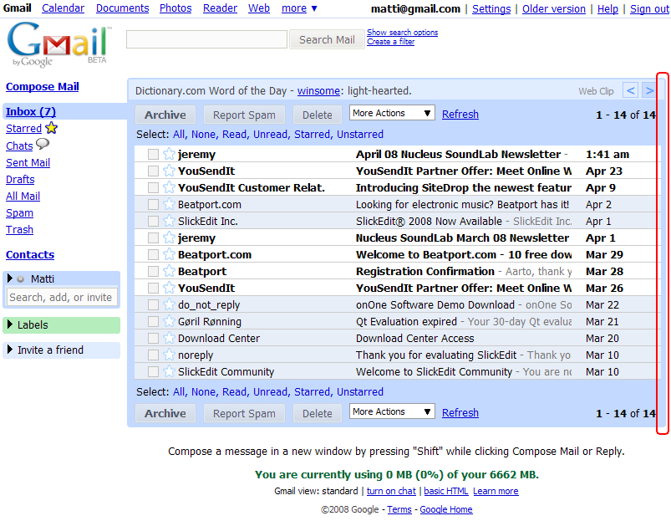671x521 pixels.
Task: Click 'turn on chat' link
Action: 391,491
